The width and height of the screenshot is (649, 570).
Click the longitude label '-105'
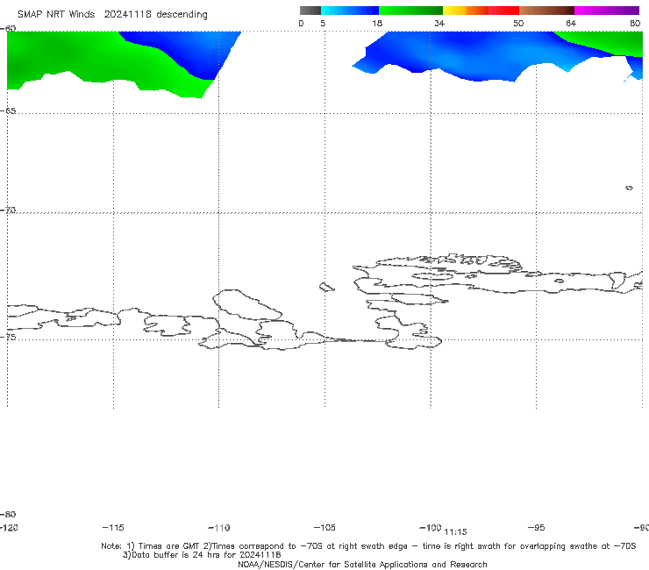tap(324, 527)
